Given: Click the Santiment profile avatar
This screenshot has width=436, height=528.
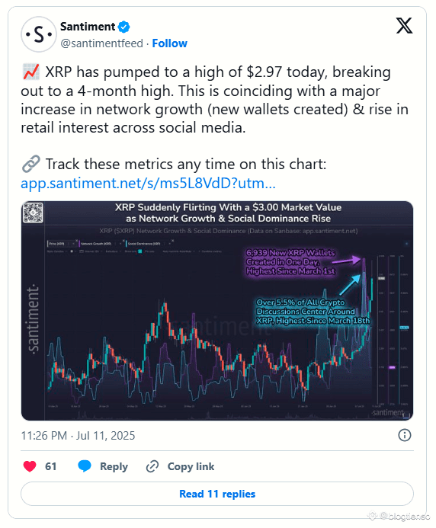Looking at the screenshot, I should (x=38, y=34).
